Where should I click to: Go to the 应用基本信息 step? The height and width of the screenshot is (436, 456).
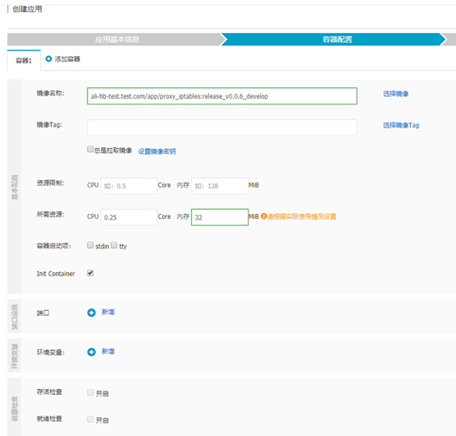pos(117,39)
